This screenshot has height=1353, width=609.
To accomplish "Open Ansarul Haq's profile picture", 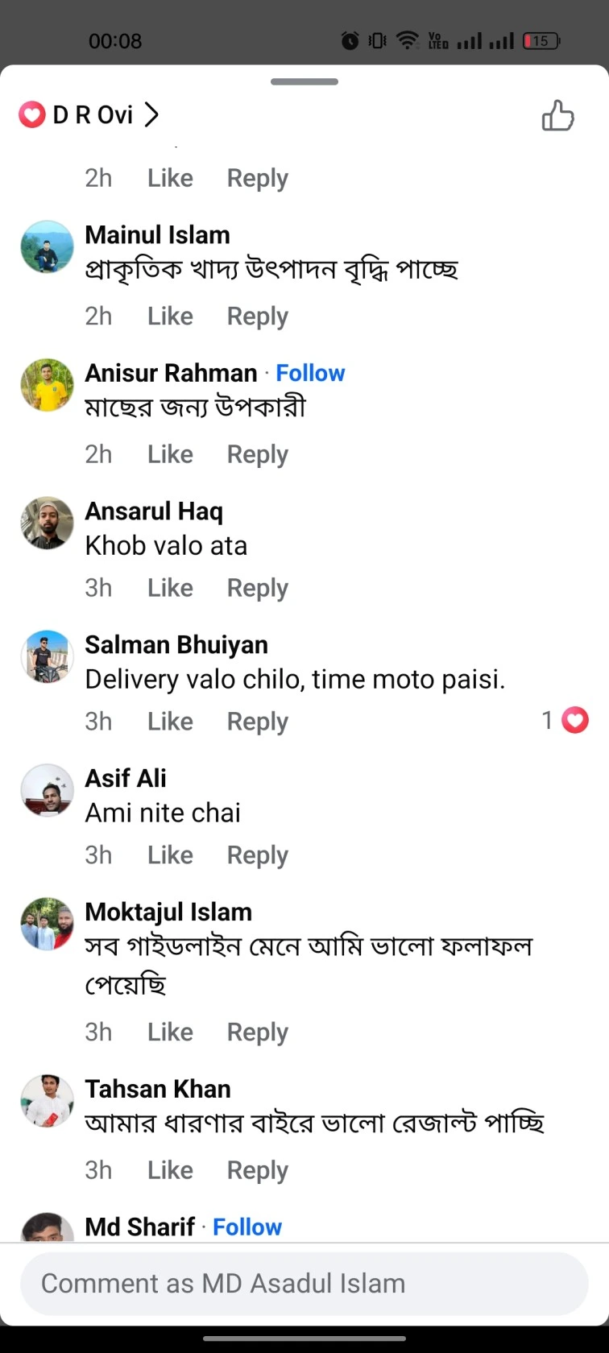I will [x=47, y=523].
